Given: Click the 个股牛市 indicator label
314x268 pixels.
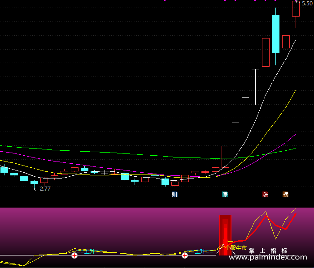Looking at the screenshot, I should [x=236, y=248].
